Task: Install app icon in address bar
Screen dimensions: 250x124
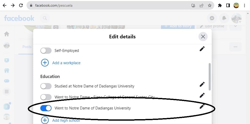Action: pyautogui.click(x=193, y=5)
